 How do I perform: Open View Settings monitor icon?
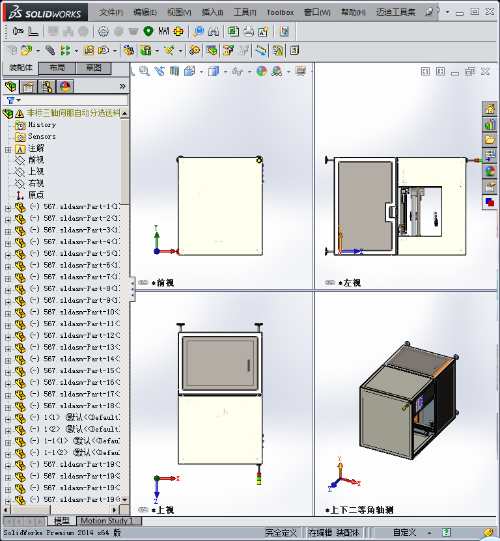click(301, 72)
